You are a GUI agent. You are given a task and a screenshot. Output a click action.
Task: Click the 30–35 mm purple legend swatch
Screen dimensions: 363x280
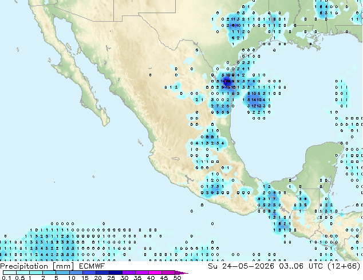click(129, 273)
